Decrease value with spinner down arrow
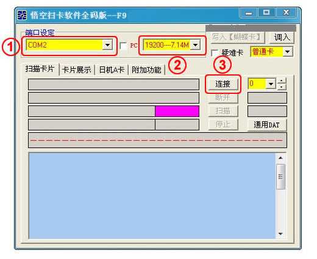This screenshot has height=259, width=317. (282, 87)
